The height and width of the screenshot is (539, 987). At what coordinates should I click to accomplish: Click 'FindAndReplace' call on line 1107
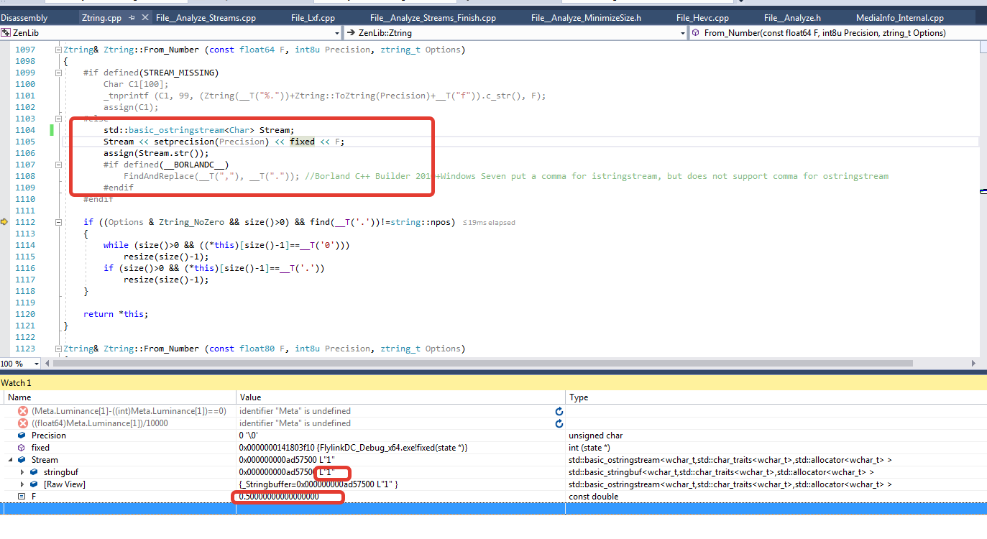coord(158,176)
